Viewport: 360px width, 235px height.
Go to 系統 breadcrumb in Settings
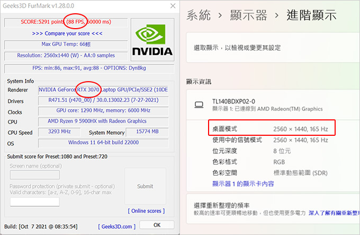pyautogui.click(x=199, y=15)
